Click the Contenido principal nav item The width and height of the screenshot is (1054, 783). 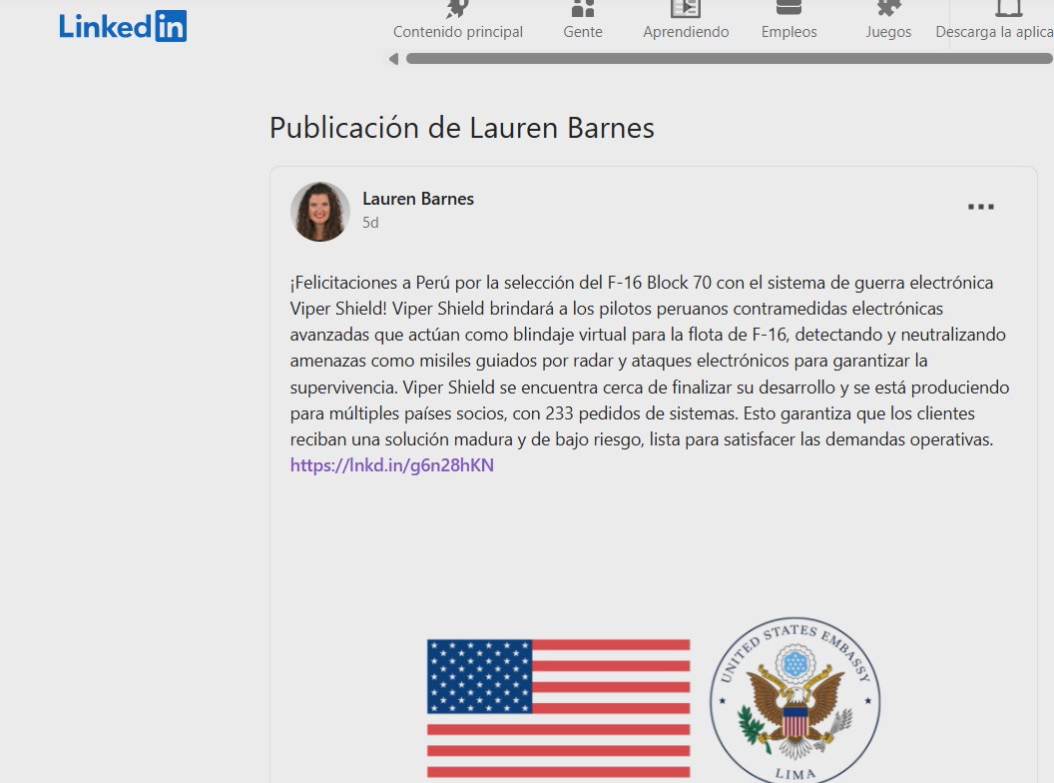[458, 22]
